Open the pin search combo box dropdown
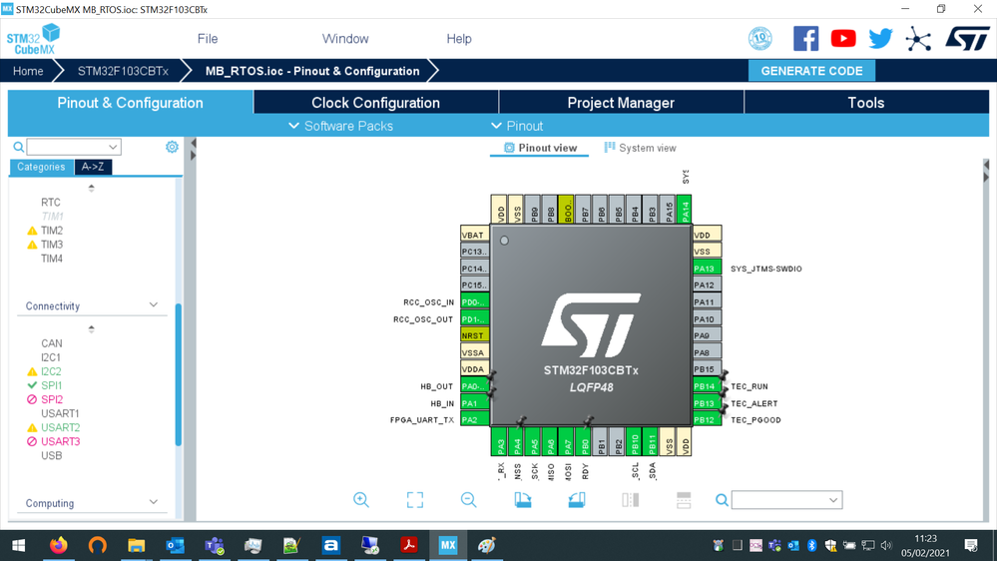This screenshot has width=997, height=561. coord(833,500)
